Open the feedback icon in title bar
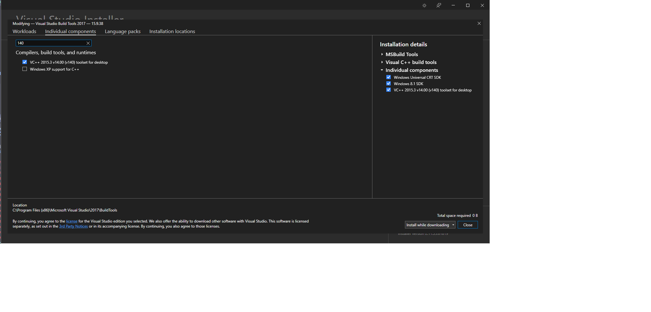Viewport: 651px width, 312px height. click(439, 5)
